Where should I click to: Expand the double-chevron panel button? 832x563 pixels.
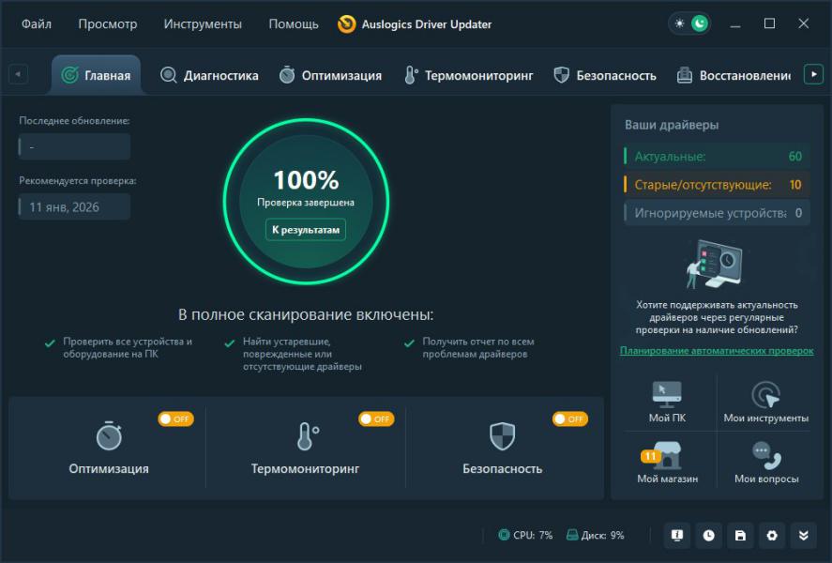pos(804,535)
